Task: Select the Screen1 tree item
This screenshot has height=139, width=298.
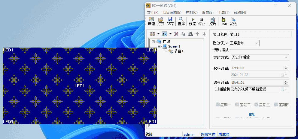Action: coord(174,46)
